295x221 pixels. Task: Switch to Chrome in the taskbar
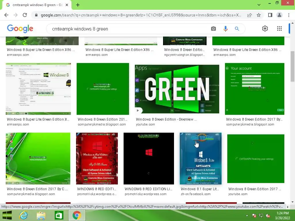(x=77, y=215)
